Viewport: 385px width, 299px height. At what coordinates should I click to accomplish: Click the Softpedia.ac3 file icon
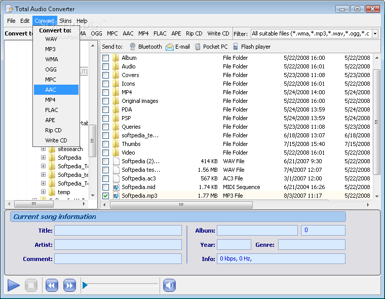116,178
